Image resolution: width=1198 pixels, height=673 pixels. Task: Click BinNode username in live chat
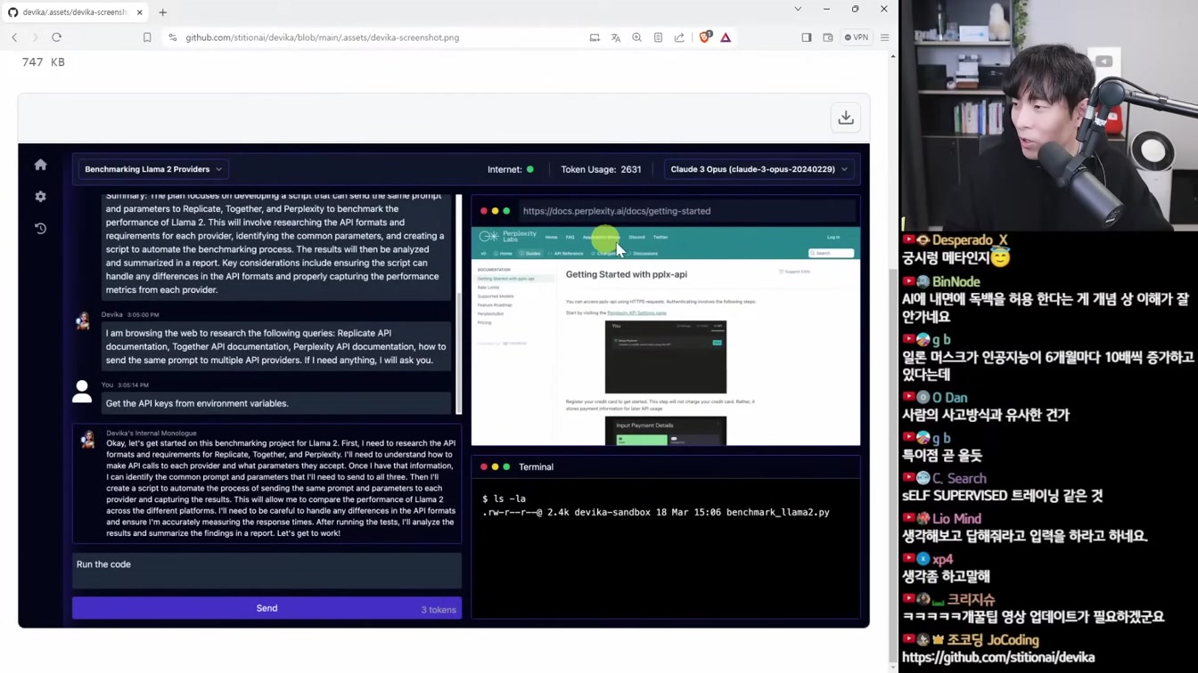click(956, 281)
